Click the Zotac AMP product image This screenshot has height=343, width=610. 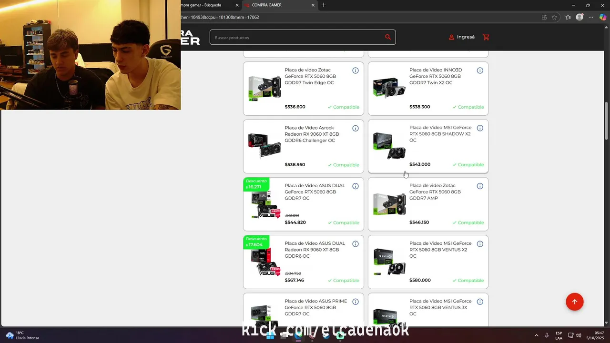coord(389,204)
